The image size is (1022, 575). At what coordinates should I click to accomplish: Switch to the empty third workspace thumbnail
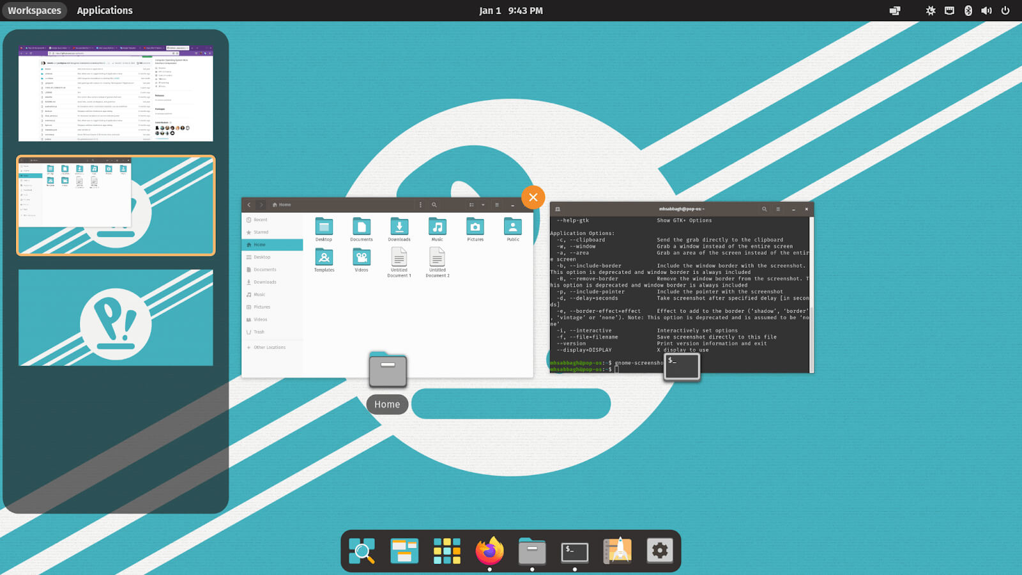point(116,318)
